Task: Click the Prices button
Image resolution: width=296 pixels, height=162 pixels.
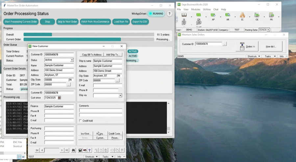Action: tap(115, 138)
